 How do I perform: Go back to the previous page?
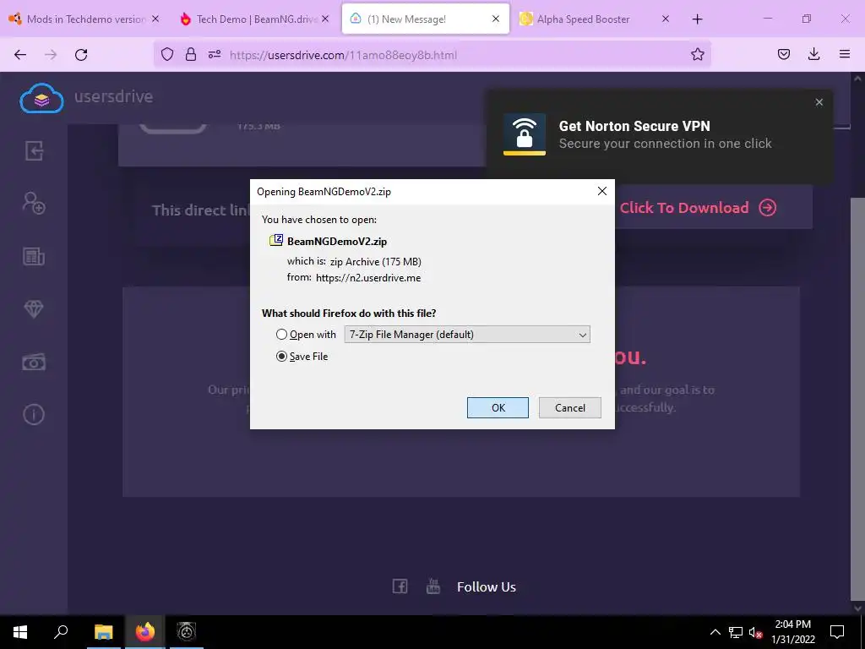(x=20, y=54)
